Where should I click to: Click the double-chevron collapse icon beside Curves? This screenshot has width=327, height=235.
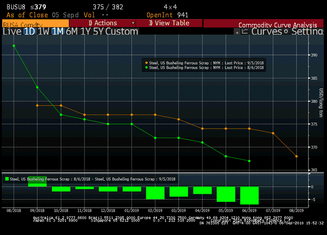click(237, 32)
